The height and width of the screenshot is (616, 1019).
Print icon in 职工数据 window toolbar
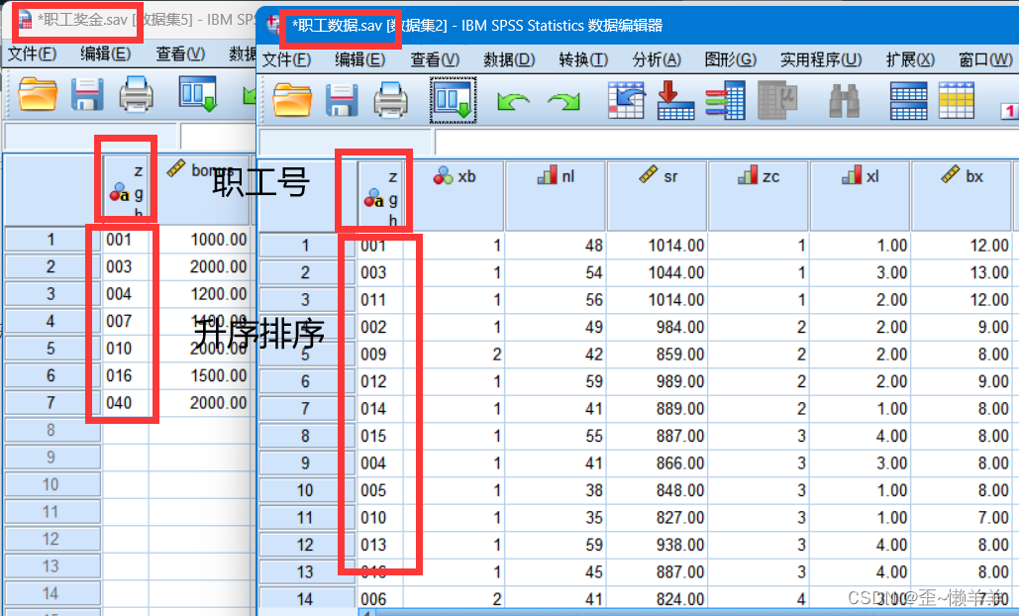[390, 100]
